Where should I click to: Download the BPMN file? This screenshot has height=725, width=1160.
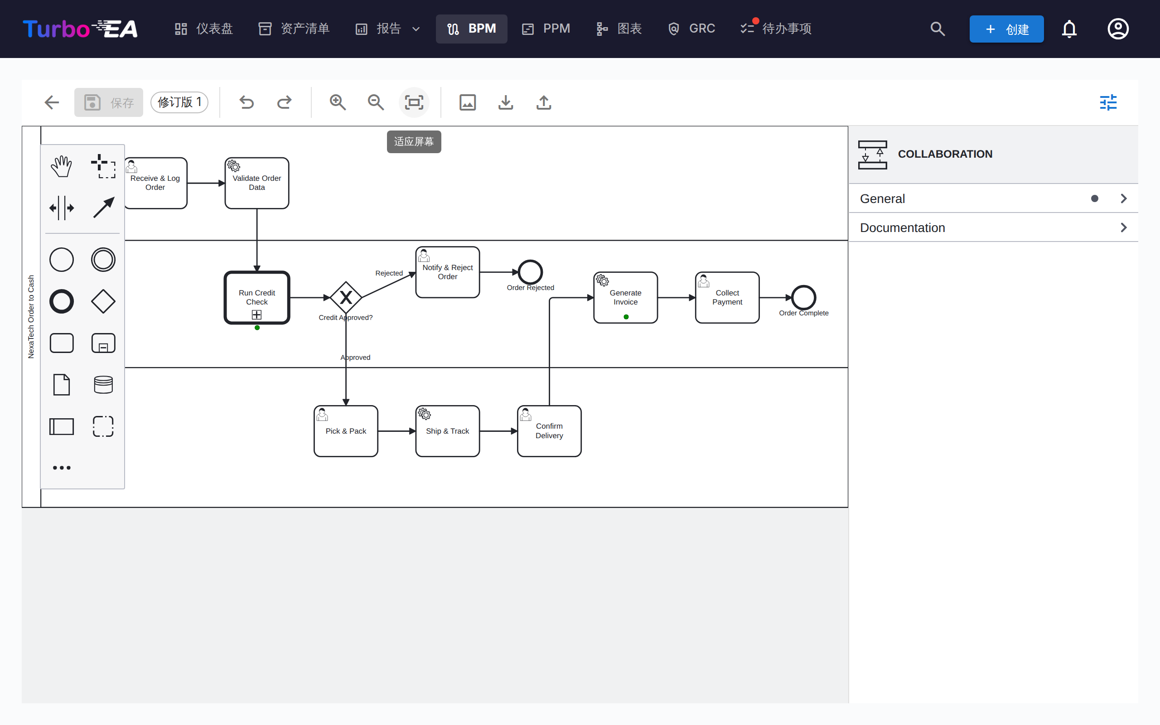[x=506, y=102]
